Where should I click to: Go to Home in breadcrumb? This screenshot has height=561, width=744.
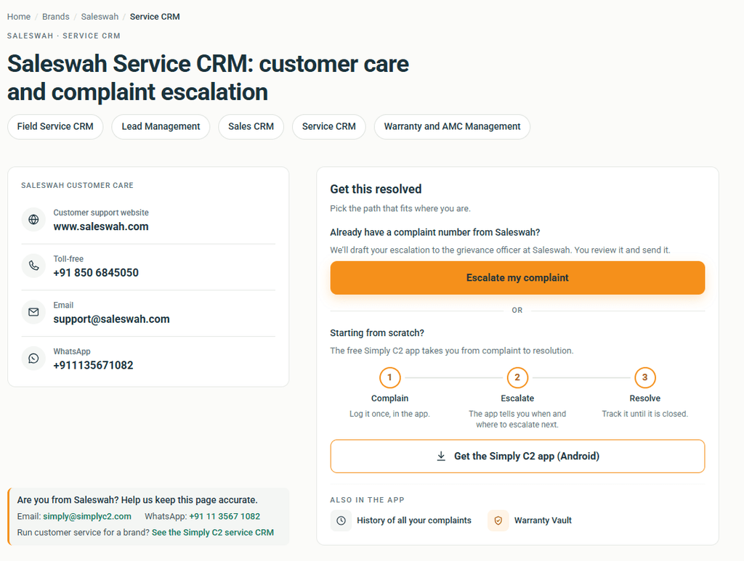pos(19,17)
